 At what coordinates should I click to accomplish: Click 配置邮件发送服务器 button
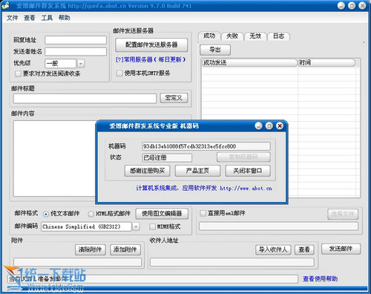(151, 45)
